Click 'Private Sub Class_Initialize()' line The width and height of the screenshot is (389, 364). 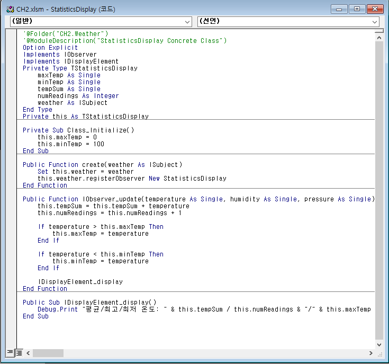pyautogui.click(x=78, y=130)
